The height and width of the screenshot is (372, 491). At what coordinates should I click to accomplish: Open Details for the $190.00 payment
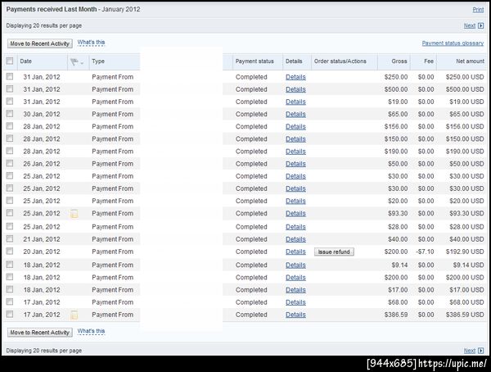tap(295, 152)
